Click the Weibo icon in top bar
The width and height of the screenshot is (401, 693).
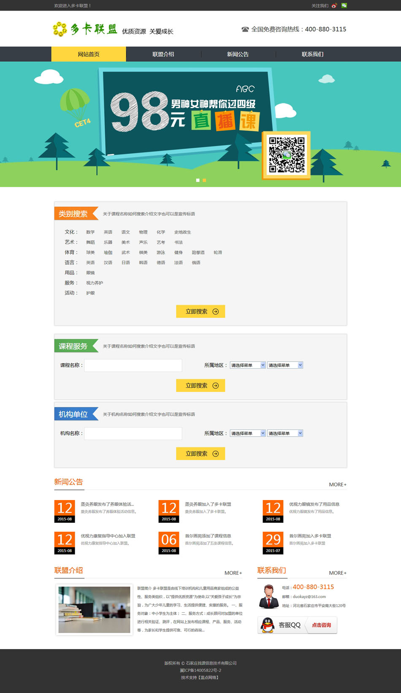coord(334,5)
